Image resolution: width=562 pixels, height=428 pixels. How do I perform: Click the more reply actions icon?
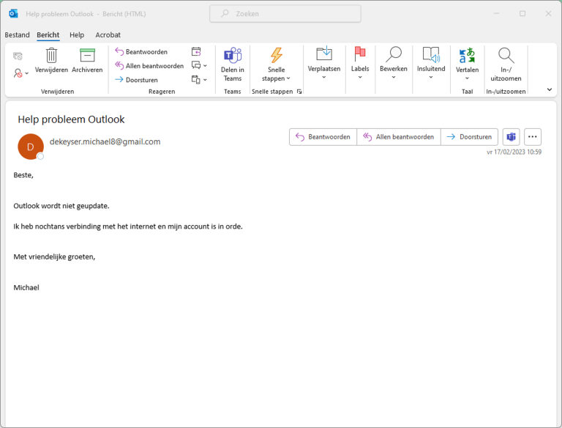pyautogui.click(x=195, y=79)
